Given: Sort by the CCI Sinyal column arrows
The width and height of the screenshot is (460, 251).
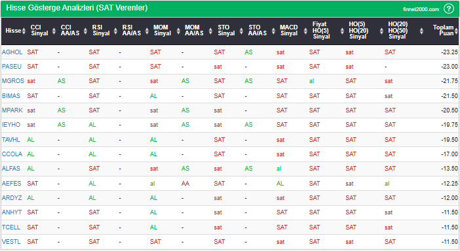Looking at the screenshot, I should tap(54, 31).
